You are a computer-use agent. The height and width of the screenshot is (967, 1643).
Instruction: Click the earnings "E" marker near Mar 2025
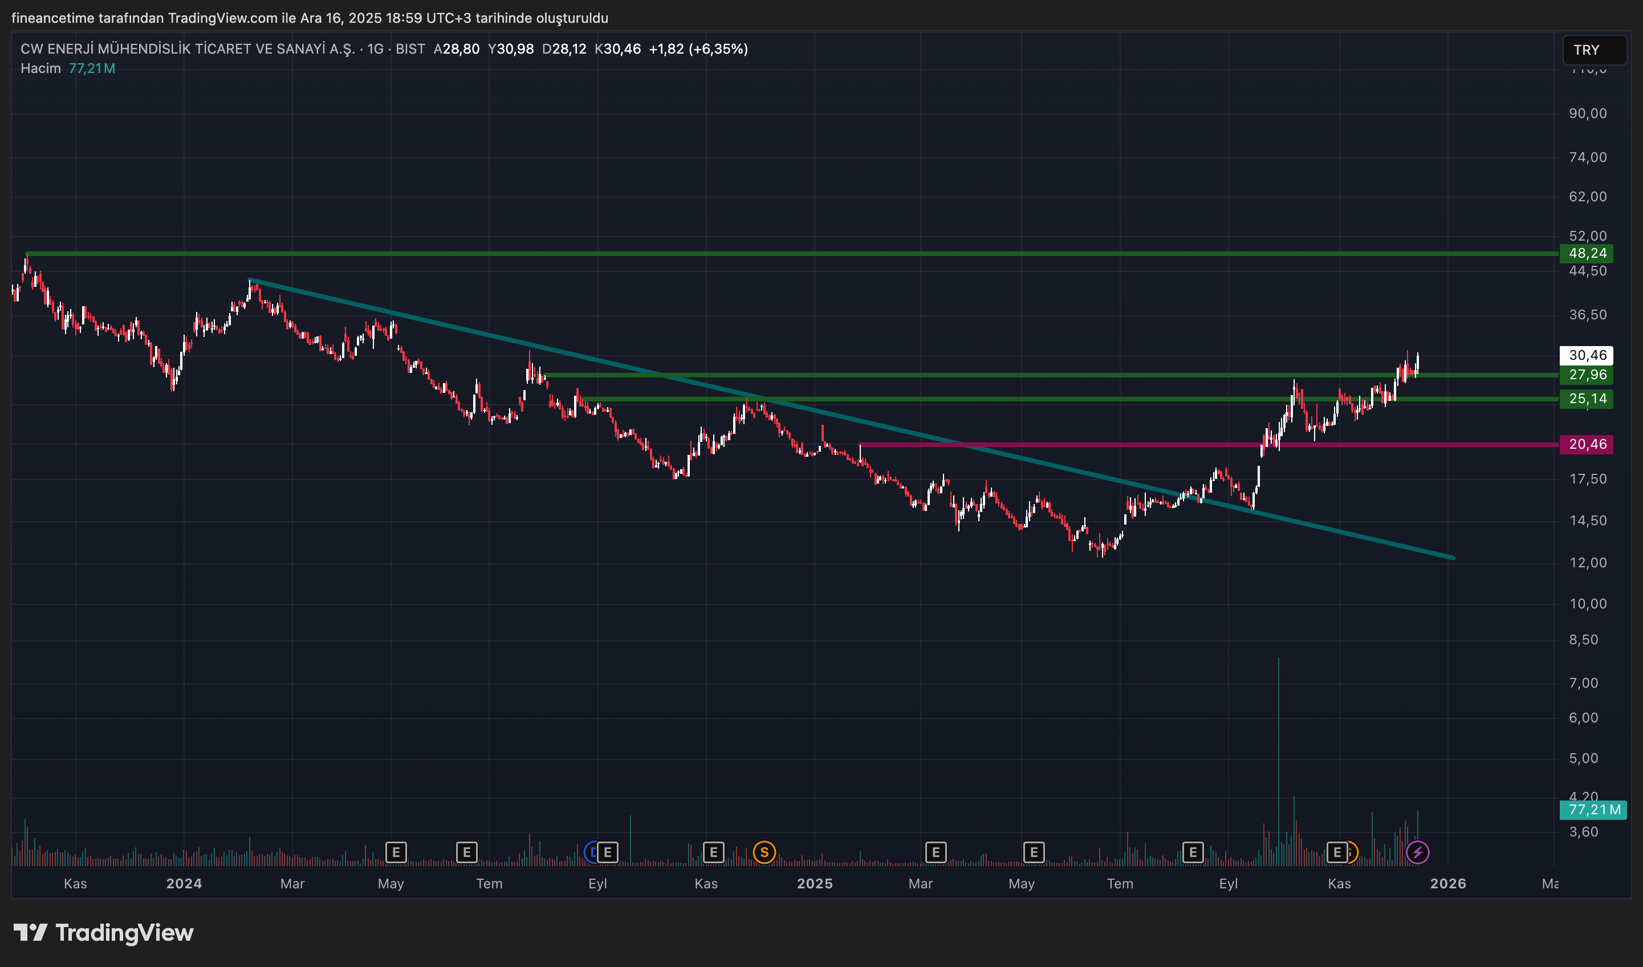pos(936,852)
